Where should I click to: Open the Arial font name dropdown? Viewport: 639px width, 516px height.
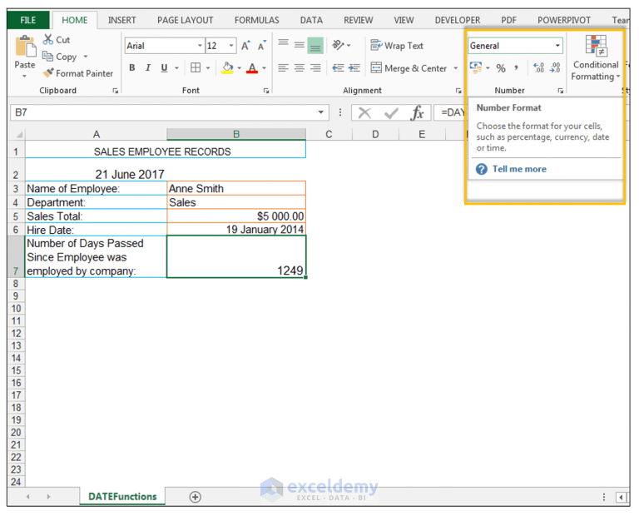tap(200, 46)
